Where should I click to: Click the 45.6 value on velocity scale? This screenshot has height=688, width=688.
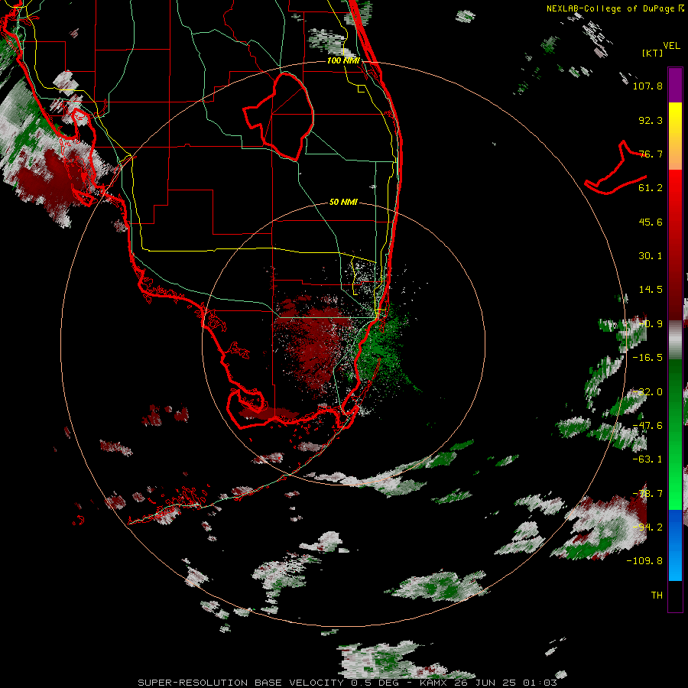(651, 222)
